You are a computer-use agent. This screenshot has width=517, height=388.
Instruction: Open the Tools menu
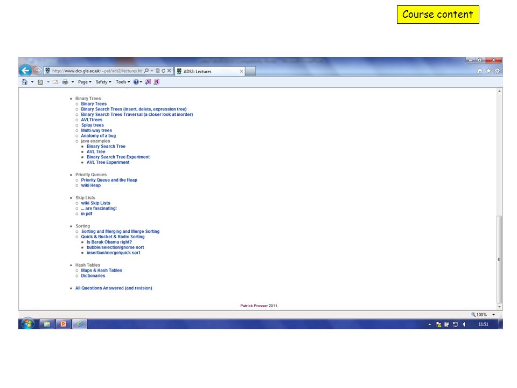point(123,82)
